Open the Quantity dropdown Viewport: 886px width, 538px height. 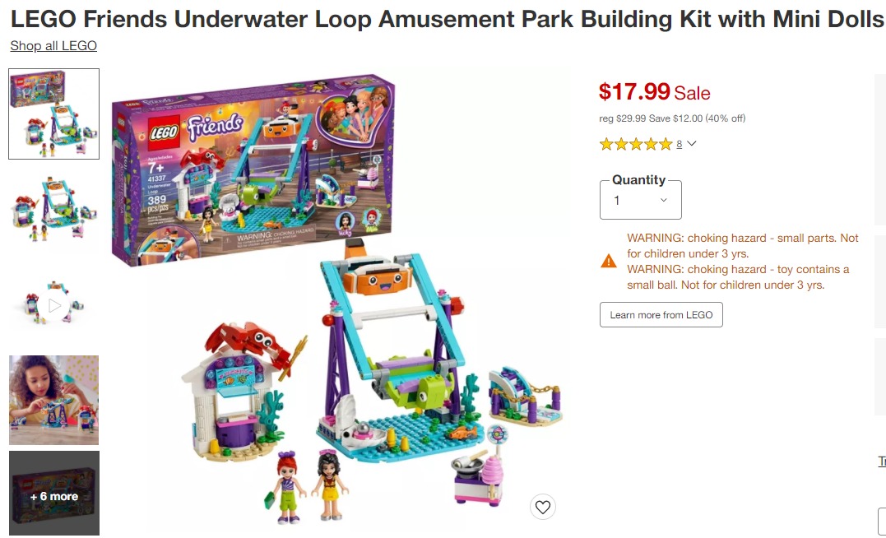coord(640,200)
